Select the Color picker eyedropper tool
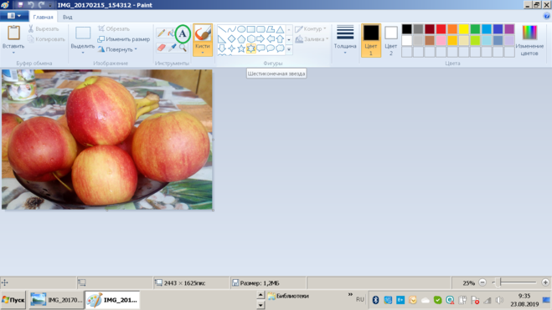This screenshot has width=552, height=310. [x=172, y=48]
